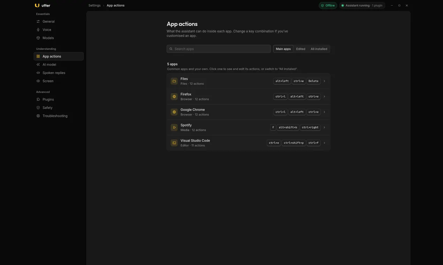The height and width of the screenshot is (265, 443).
Task: Click the "Browser · 12 actions" text under Firefox
Action: 195,99
